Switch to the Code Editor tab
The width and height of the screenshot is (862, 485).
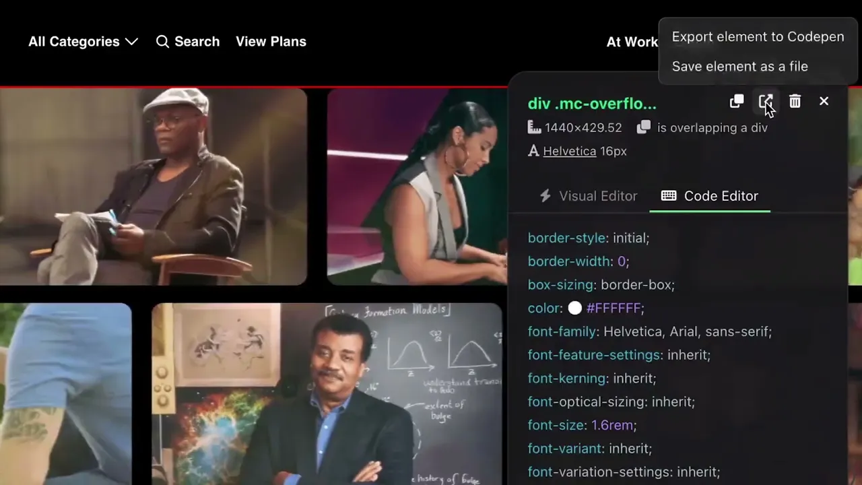point(710,196)
